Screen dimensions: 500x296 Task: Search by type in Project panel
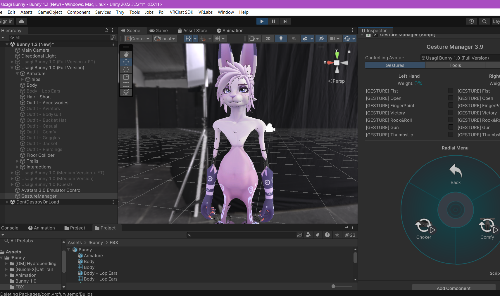click(x=308, y=235)
